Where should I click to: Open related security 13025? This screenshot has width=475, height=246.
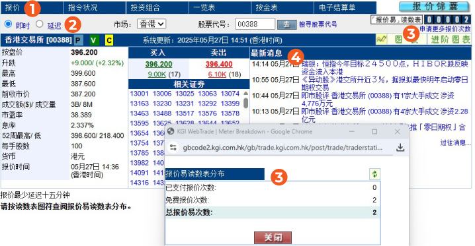point(185,94)
